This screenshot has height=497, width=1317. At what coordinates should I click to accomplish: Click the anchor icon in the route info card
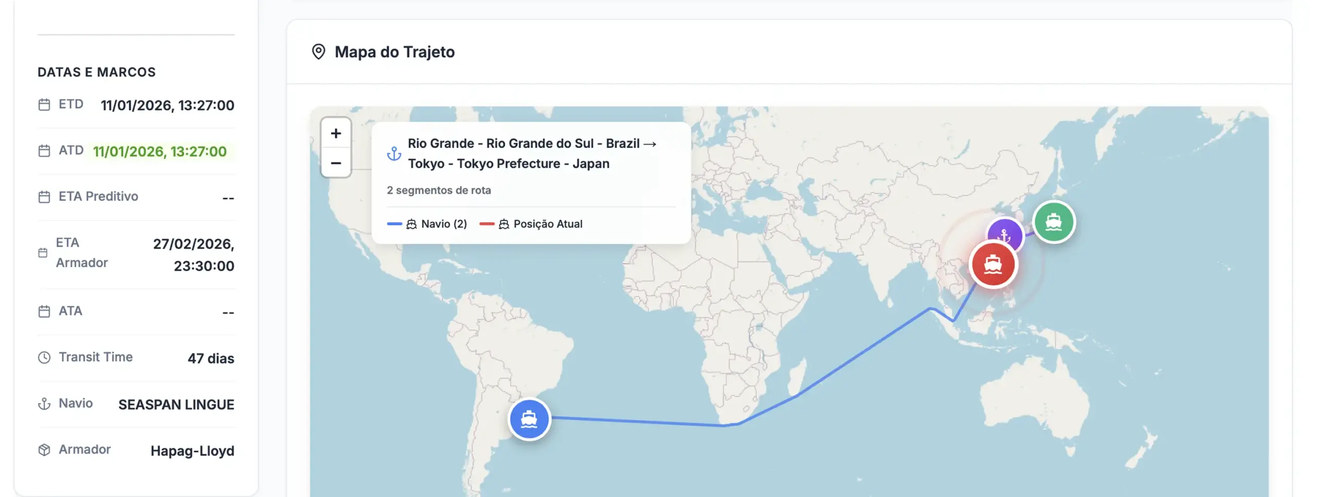394,153
